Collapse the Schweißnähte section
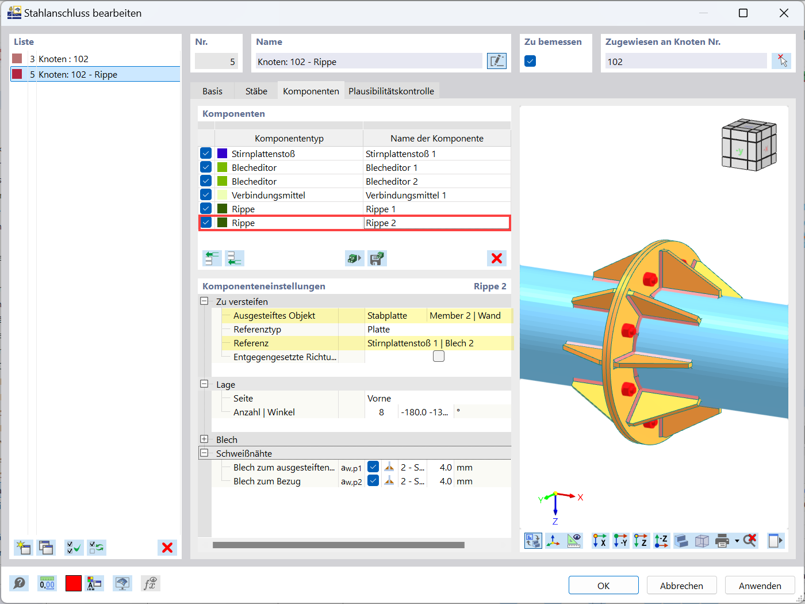The image size is (805, 604). 204,453
